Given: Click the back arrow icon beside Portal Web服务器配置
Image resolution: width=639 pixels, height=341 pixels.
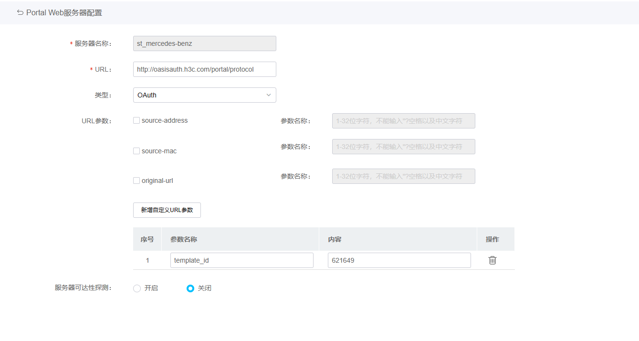Looking at the screenshot, I should [x=20, y=13].
